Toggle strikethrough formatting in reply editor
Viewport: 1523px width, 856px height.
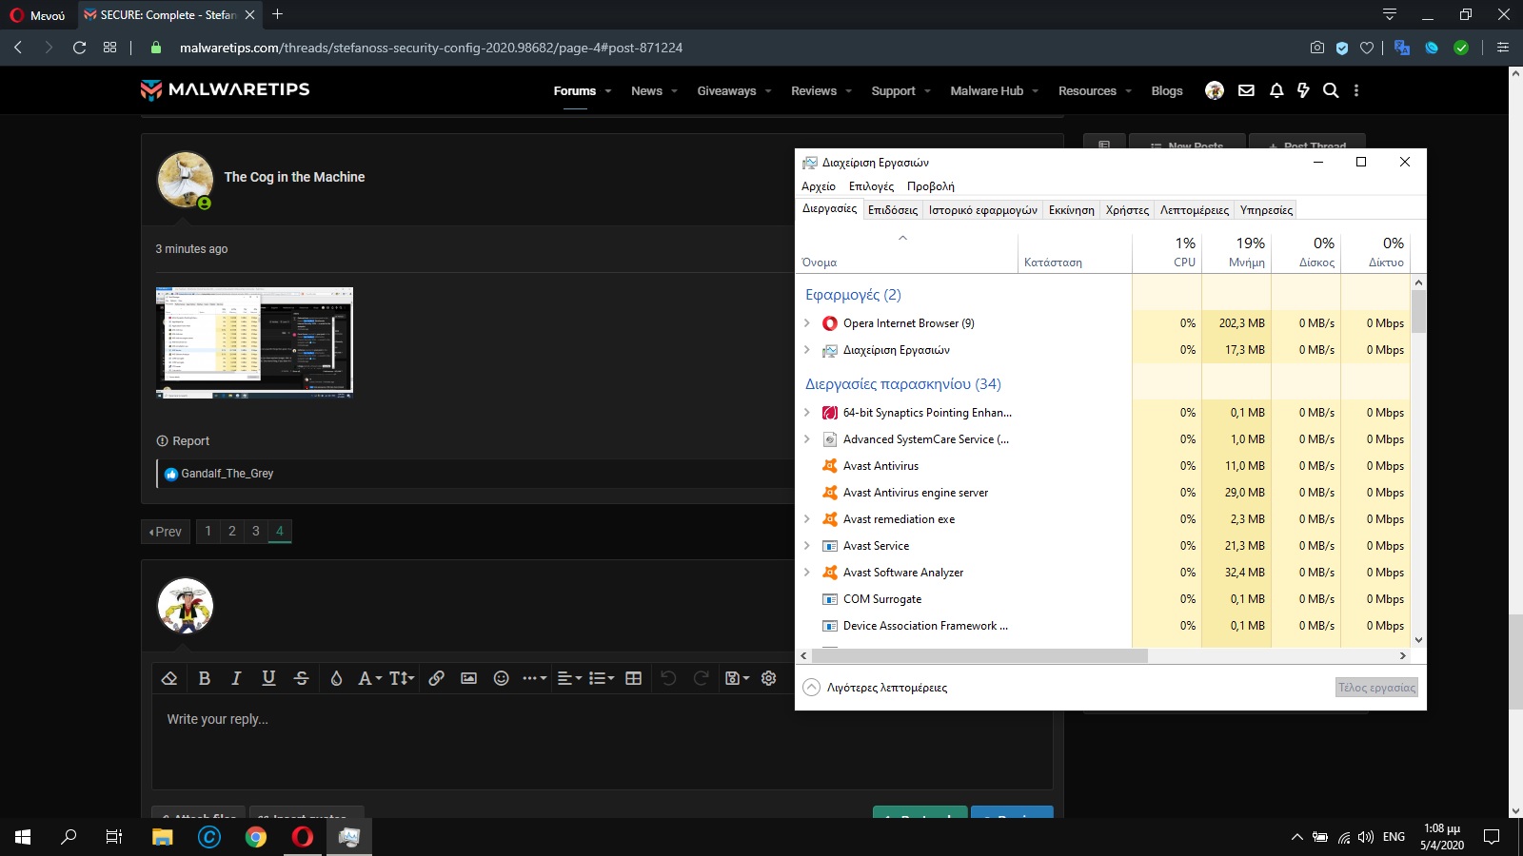coord(301,678)
